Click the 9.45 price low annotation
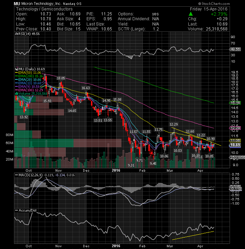Viewport: 245px width, 249px height. pyautogui.click(x=153, y=163)
